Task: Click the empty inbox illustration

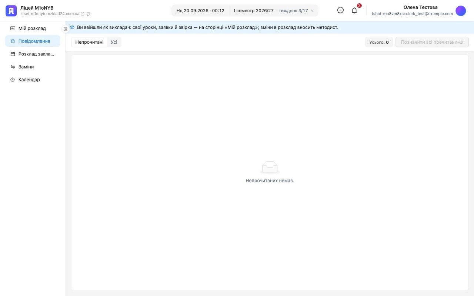Action: click(x=270, y=167)
